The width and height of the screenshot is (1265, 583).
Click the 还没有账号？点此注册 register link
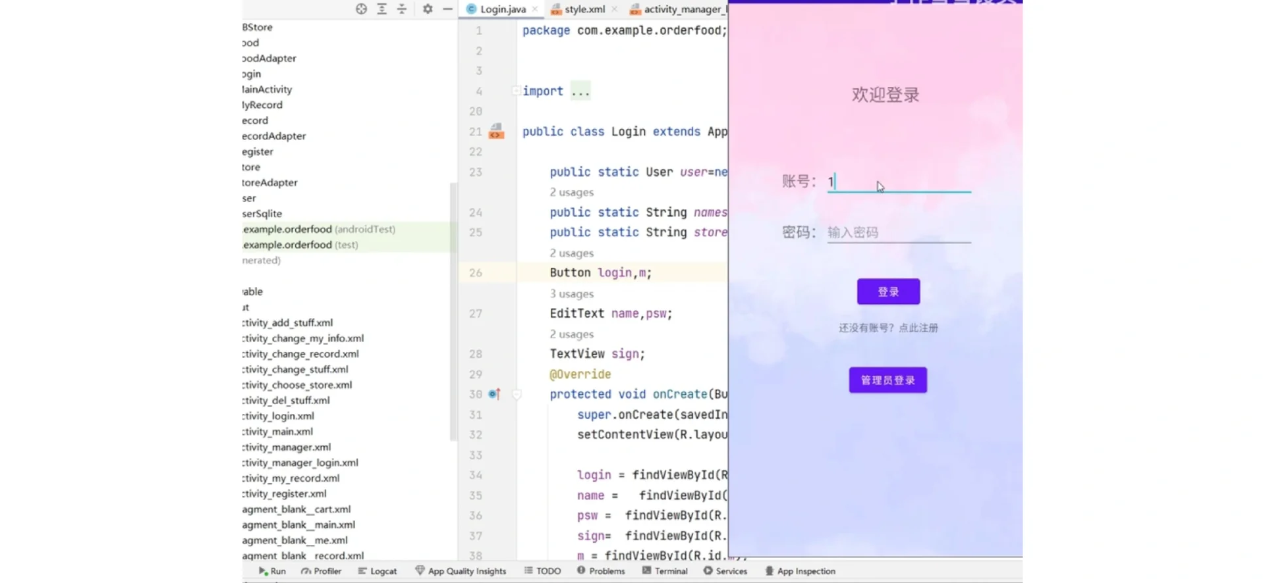tap(887, 328)
